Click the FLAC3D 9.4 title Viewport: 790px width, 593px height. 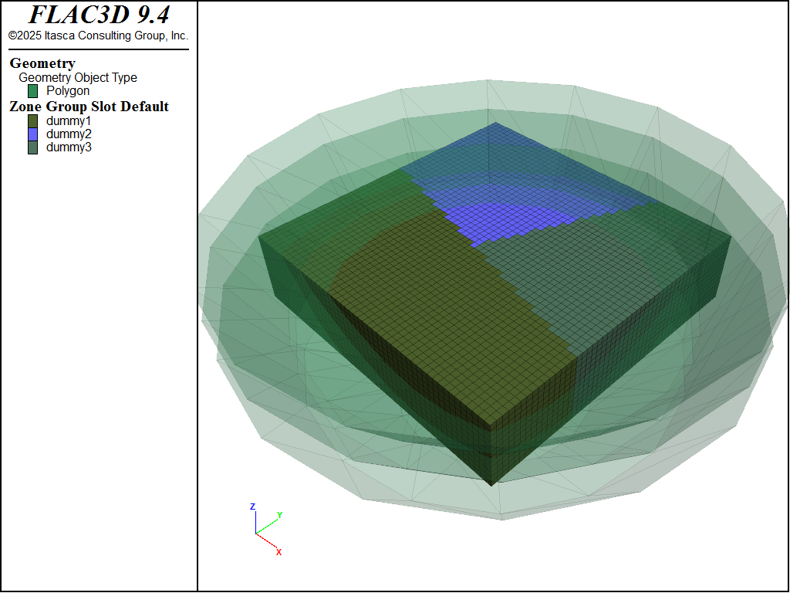(99, 15)
